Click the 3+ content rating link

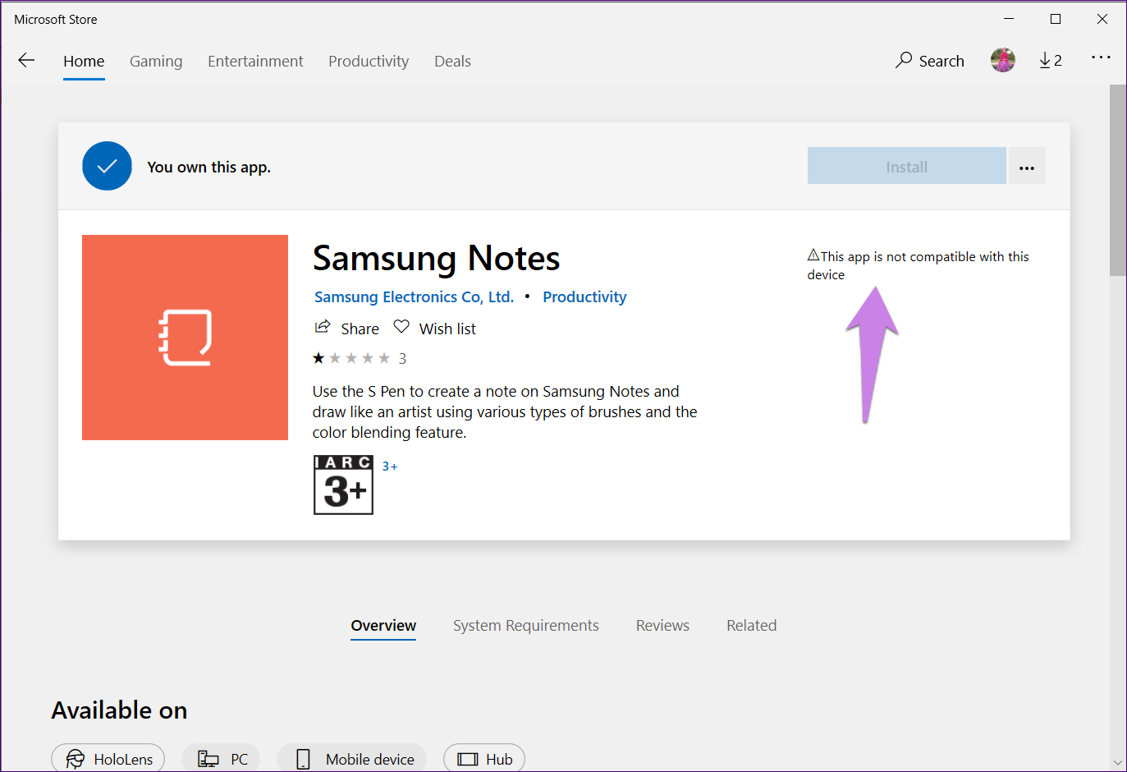tap(389, 465)
